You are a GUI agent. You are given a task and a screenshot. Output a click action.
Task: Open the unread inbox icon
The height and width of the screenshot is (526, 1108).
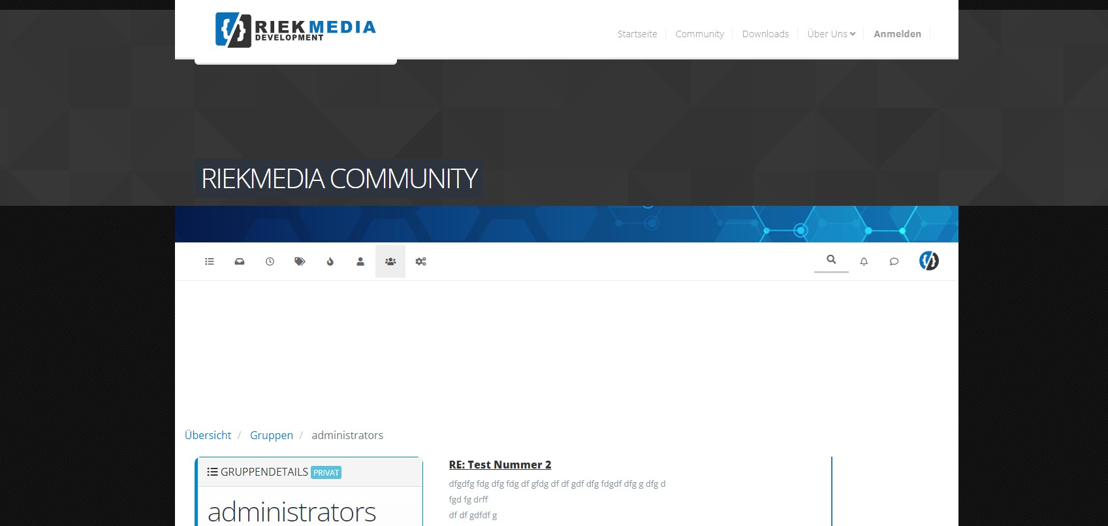tap(240, 261)
